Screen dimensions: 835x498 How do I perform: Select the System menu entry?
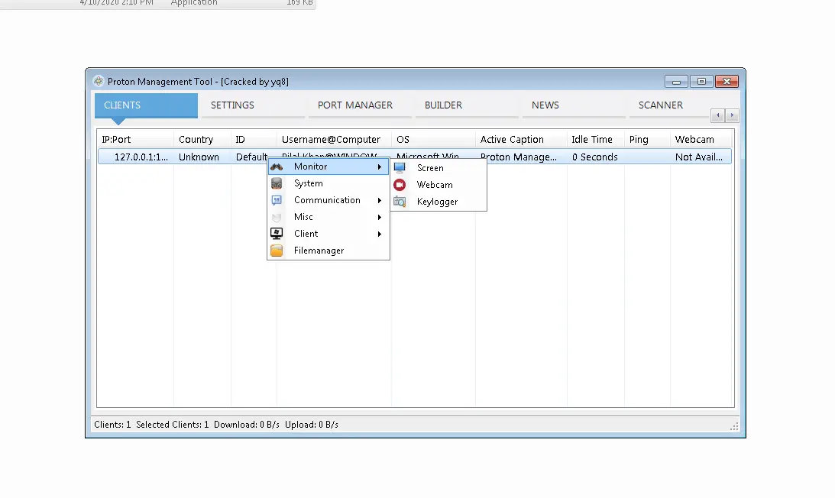pos(308,183)
